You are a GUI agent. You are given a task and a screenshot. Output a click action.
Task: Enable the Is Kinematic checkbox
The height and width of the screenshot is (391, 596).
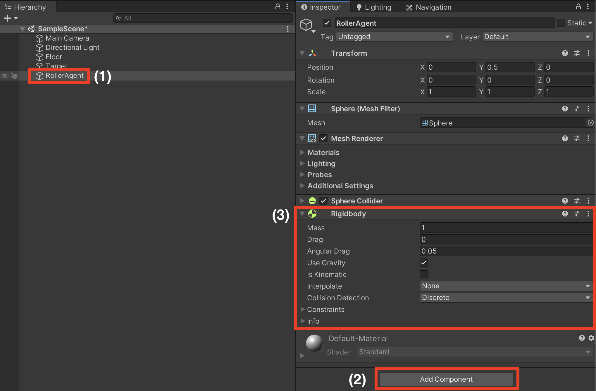point(424,274)
